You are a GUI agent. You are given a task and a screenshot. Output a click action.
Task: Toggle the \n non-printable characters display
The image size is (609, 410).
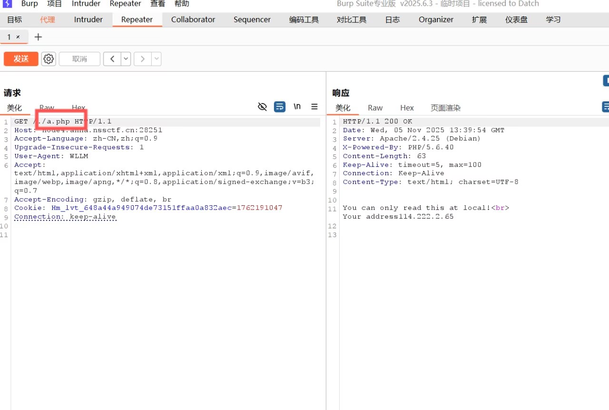coord(297,107)
